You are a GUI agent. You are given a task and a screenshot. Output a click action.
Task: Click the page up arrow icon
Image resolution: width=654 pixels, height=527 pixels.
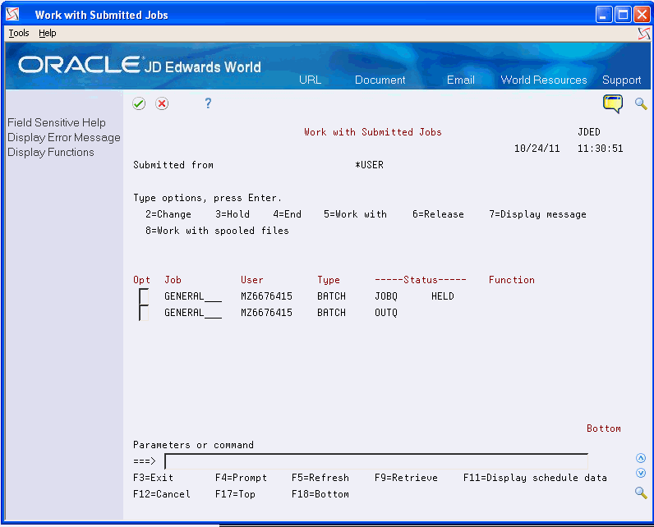pyautogui.click(x=641, y=458)
